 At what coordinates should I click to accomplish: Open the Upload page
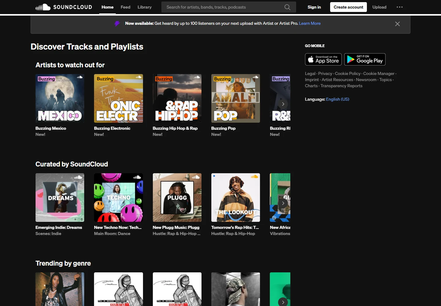click(x=379, y=7)
